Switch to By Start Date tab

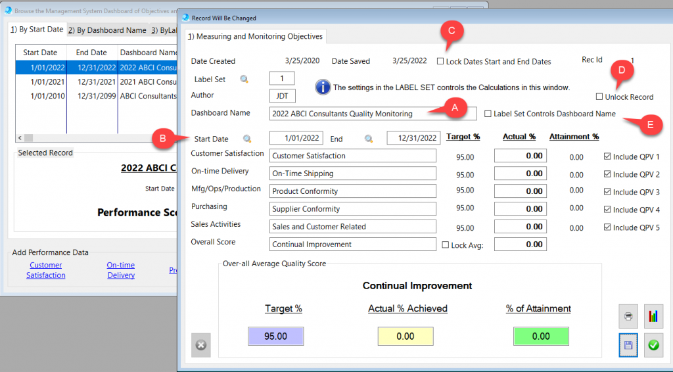click(37, 29)
